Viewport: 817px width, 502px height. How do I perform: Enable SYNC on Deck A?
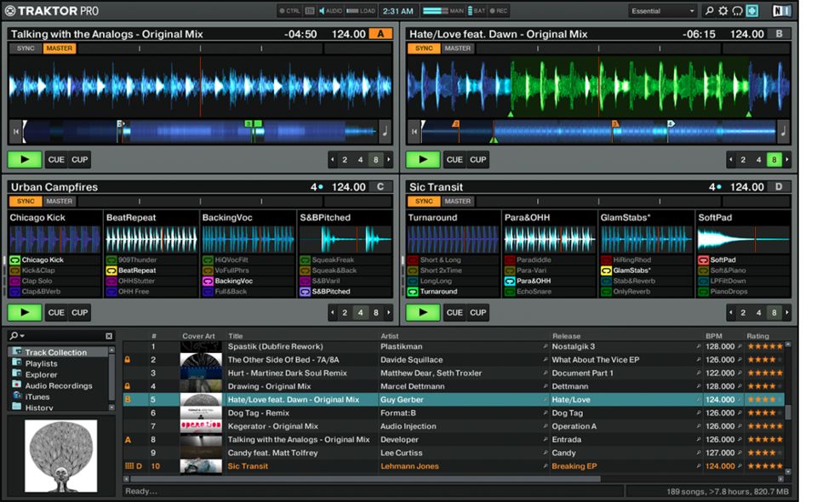click(26, 48)
